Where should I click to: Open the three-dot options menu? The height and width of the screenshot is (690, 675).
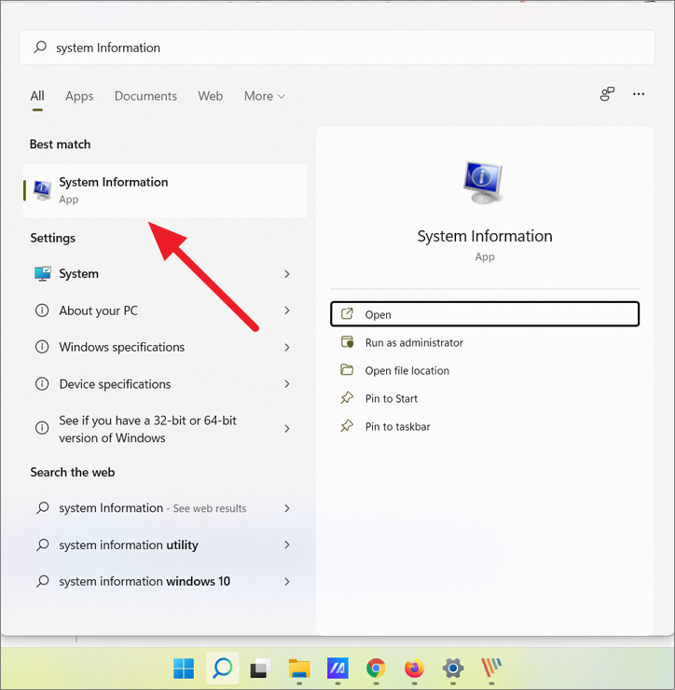coord(639,94)
